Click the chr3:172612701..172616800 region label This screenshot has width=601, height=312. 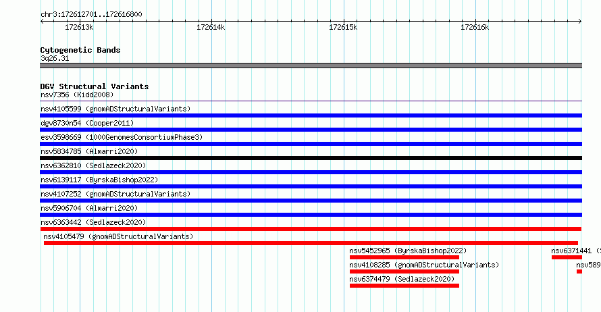tap(91, 14)
